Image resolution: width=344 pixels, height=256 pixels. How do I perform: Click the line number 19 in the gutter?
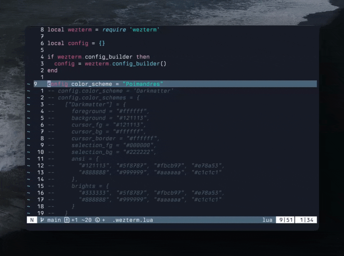point(41,213)
